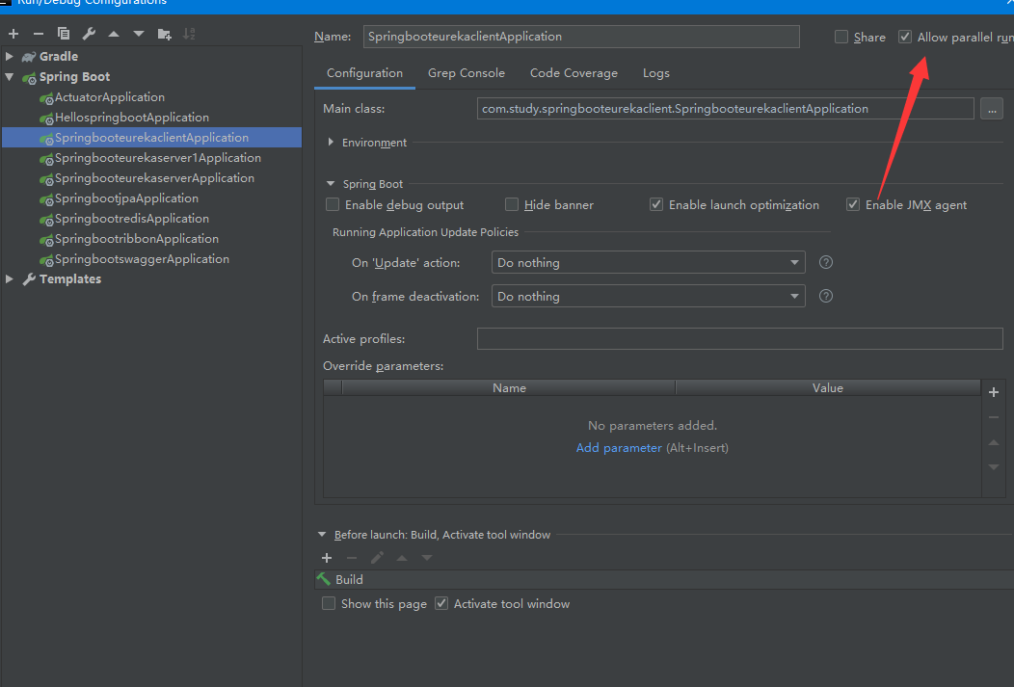The width and height of the screenshot is (1014, 687).
Task: Select SpringbootswaggerApplication configuration
Action: [142, 259]
